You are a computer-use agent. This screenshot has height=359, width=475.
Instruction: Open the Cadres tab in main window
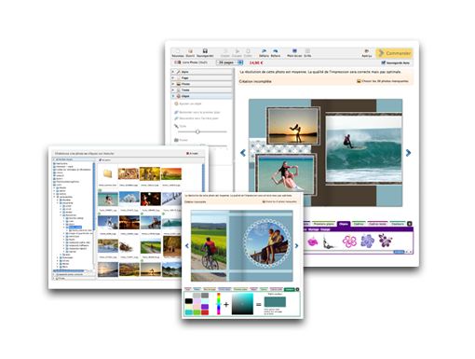click(359, 224)
